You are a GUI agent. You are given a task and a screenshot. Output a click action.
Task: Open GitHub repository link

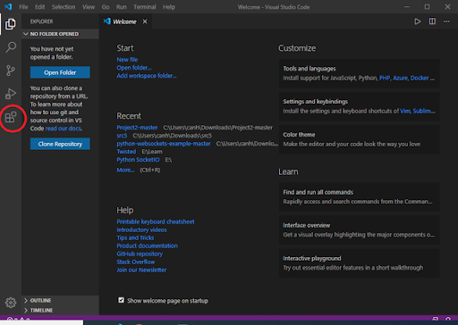coord(140,254)
